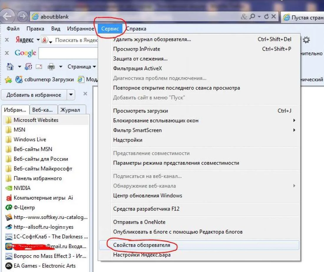The image size is (324, 272).
Task: Open the Страница dropdown menu
Action: click(82, 67)
